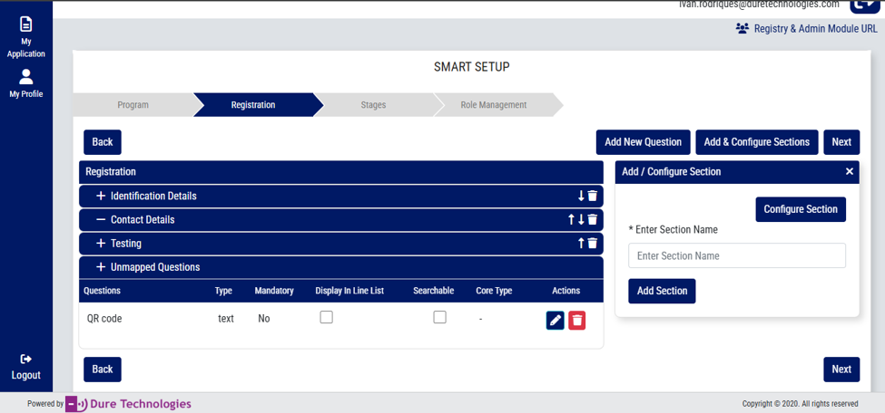Click the Registration panel header
This screenshot has height=413, width=885.
341,172
